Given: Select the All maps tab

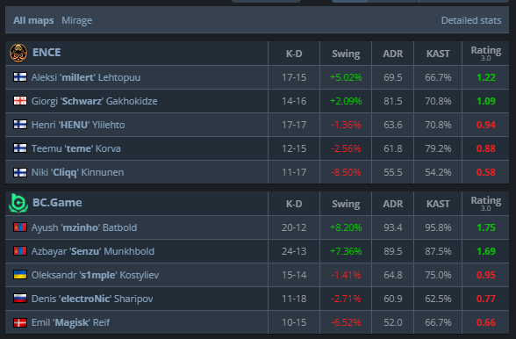Looking at the screenshot, I should (33, 20).
